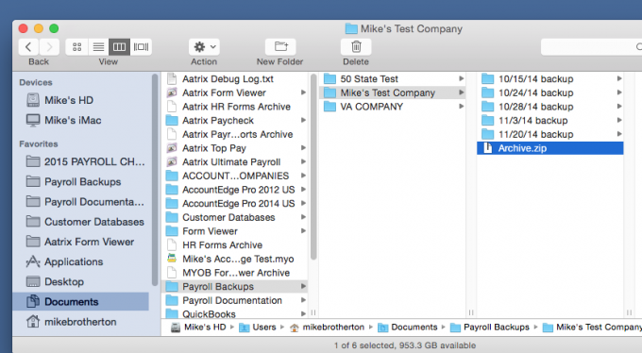Viewport: 642px width, 353px height.
Task: Expand Payroll Documentation disclosure arrow
Action: tap(303, 300)
